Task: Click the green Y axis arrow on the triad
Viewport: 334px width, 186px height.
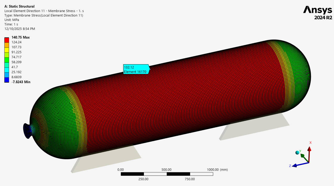Action: [x=304, y=156]
